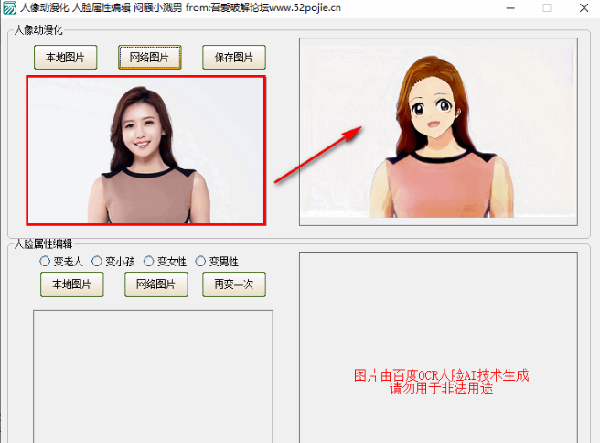600x443 pixels.
Task: Click 网络图片 button in 人脸属性编辑 section
Action: pyautogui.click(x=156, y=284)
